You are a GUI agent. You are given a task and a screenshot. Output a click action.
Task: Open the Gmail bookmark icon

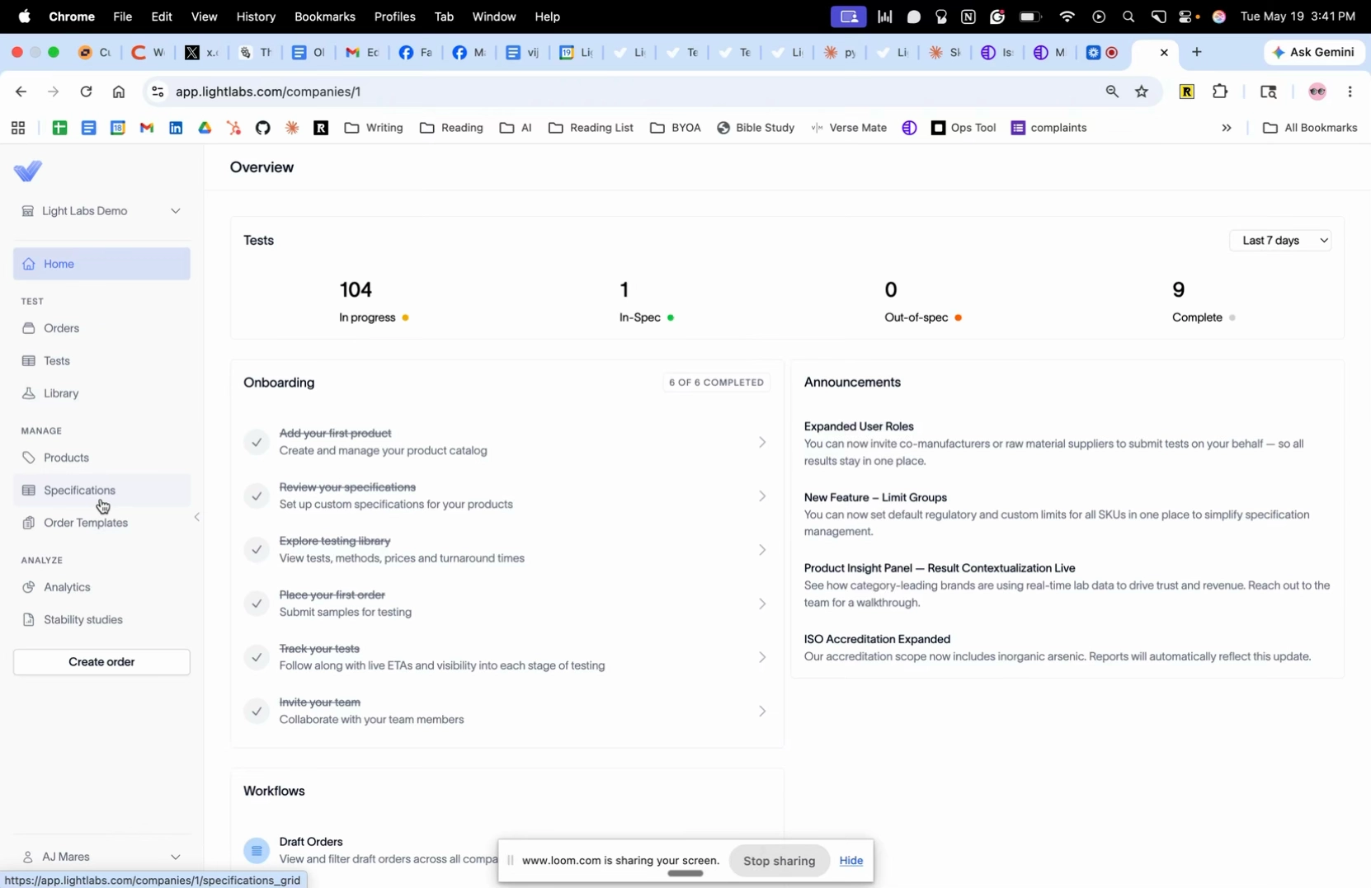coord(147,128)
